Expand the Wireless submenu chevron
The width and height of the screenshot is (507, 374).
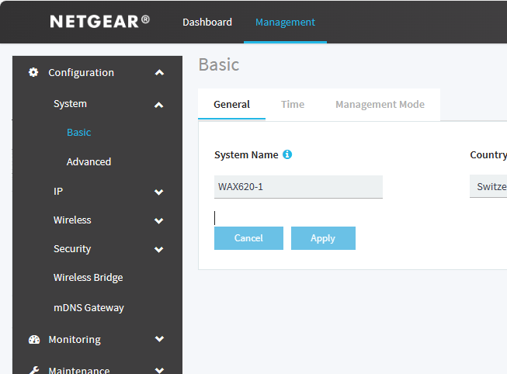pyautogui.click(x=159, y=220)
